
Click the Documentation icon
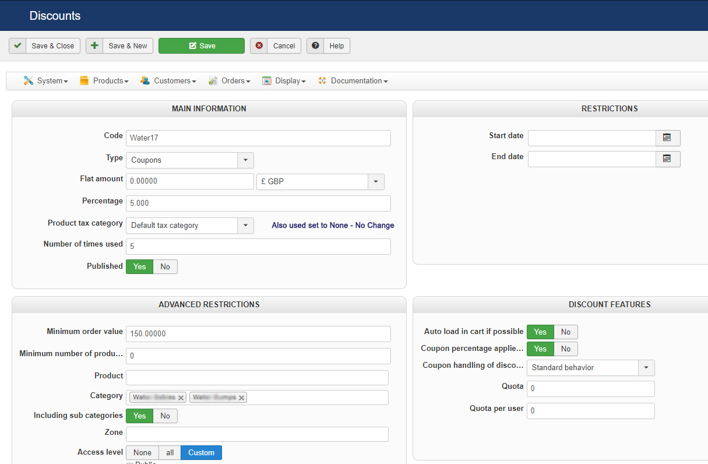pyautogui.click(x=322, y=80)
